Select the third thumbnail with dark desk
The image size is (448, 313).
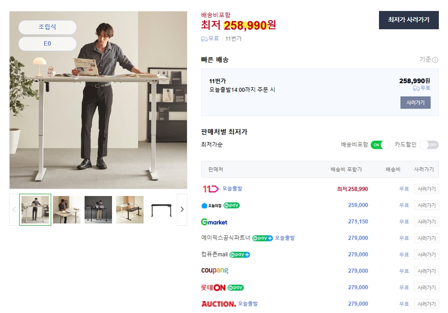(98, 210)
